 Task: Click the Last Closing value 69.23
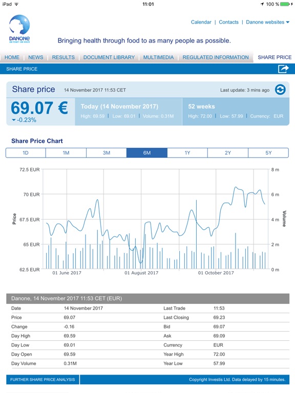tap(219, 317)
